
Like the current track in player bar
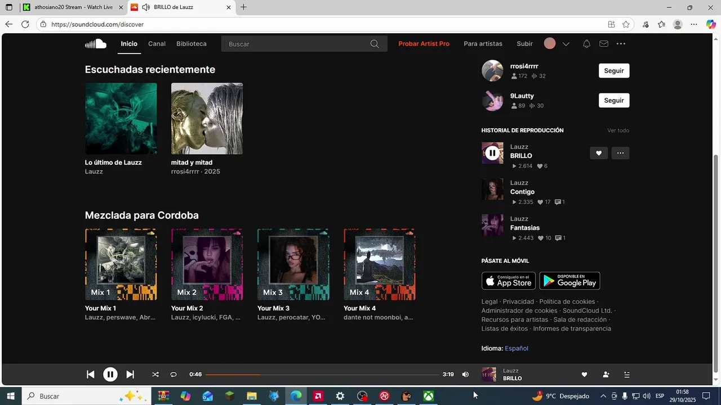click(584, 375)
